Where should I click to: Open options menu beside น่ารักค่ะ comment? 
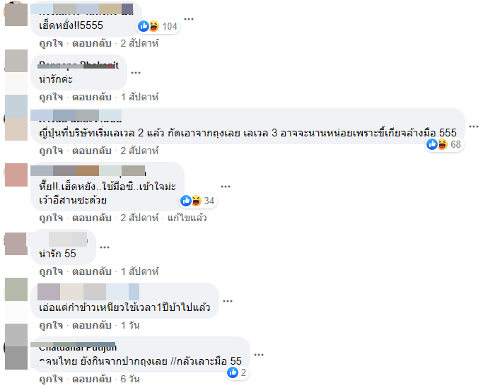(x=136, y=73)
